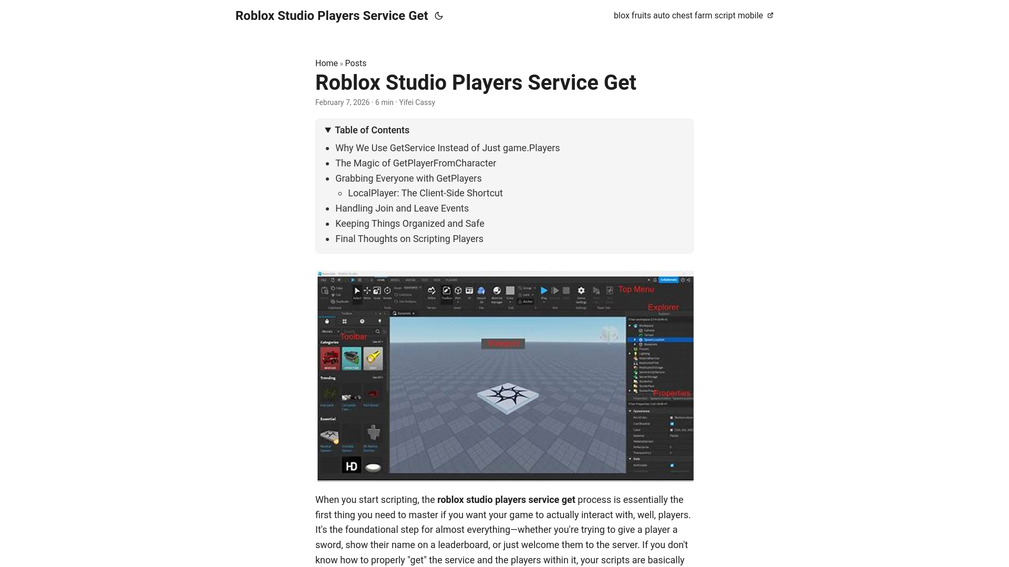The height and width of the screenshot is (567, 1009).
Task: Click the blue Play button in the Studio screenshot
Action: pyautogui.click(x=544, y=290)
